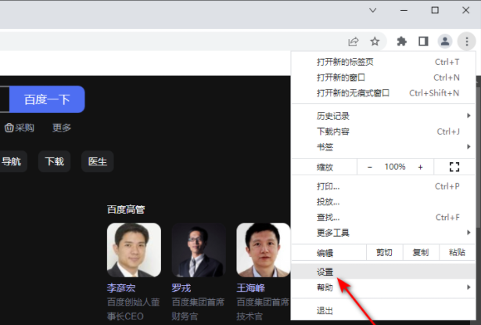Select 打开新的窗口 menu item
This screenshot has width=481, height=325.
[x=382, y=78]
